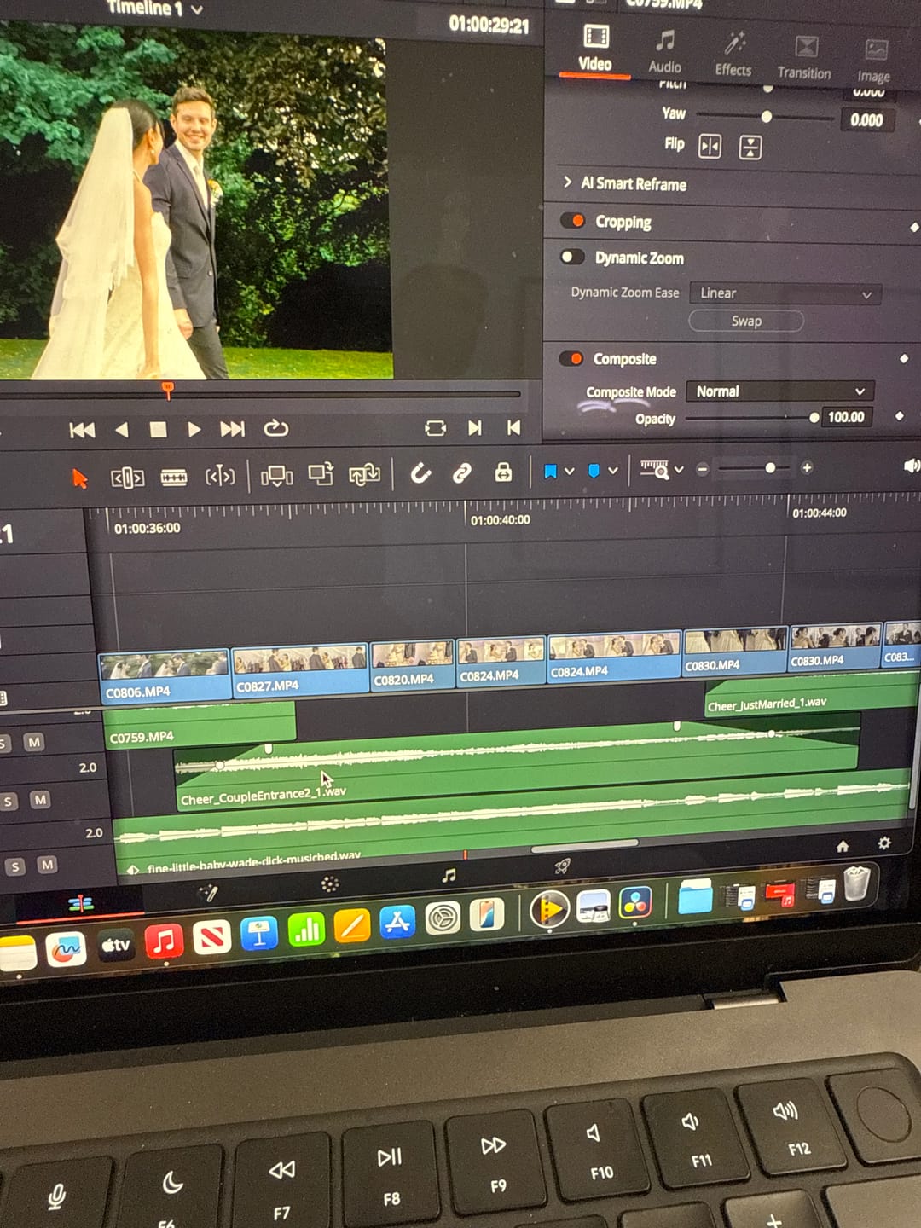Image resolution: width=921 pixels, height=1228 pixels.
Task: Open the Transition inspector tab
Action: [x=804, y=58]
